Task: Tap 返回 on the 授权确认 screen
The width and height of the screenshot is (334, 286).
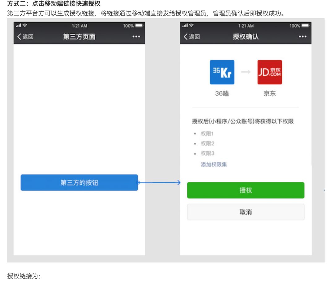Action: coord(192,37)
